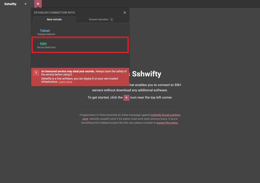Close the Establish Connection panel
This screenshot has height=183, width=260.
[125, 12]
